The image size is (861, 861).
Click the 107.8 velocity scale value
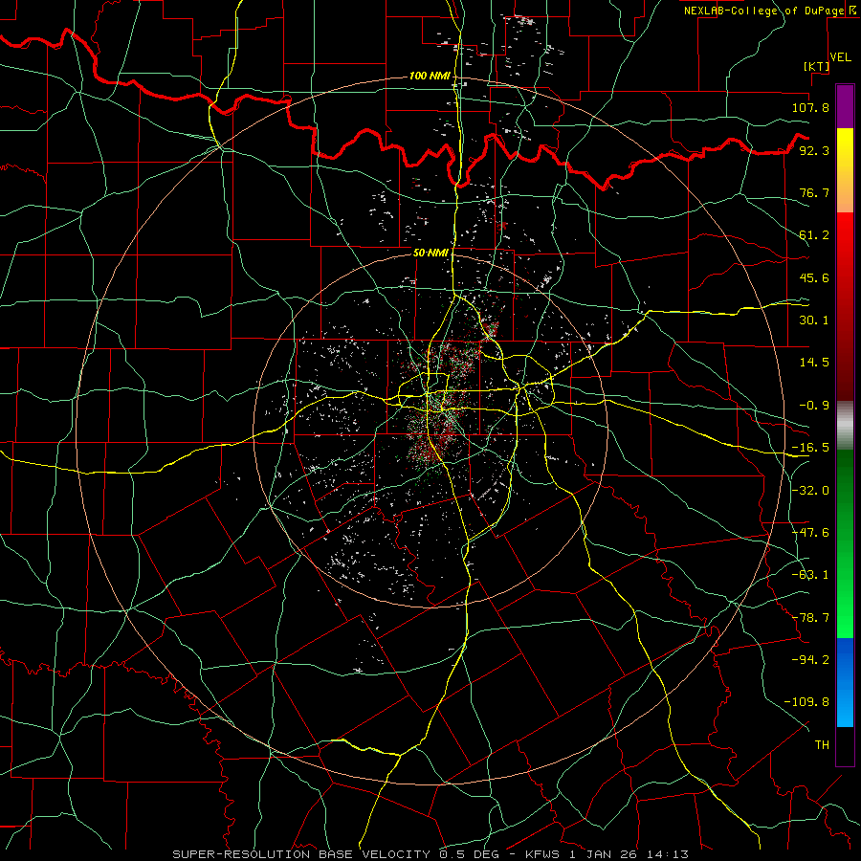(x=810, y=107)
